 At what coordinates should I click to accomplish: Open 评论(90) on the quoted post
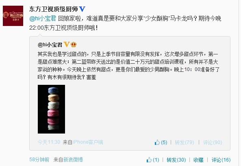pos(213,142)
